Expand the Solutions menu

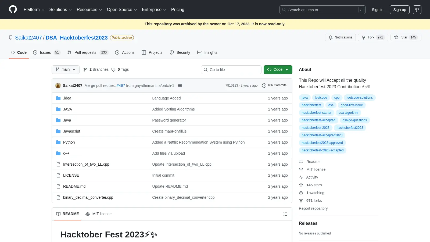coord(60,10)
